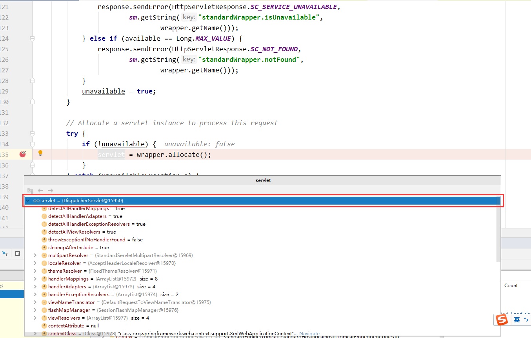Fold the if block at line 134
The height and width of the screenshot is (338, 531).
pyautogui.click(x=33, y=144)
